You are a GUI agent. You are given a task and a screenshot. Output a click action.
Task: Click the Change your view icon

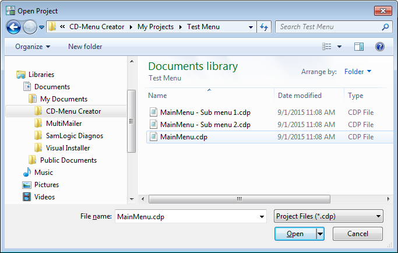pos(327,47)
